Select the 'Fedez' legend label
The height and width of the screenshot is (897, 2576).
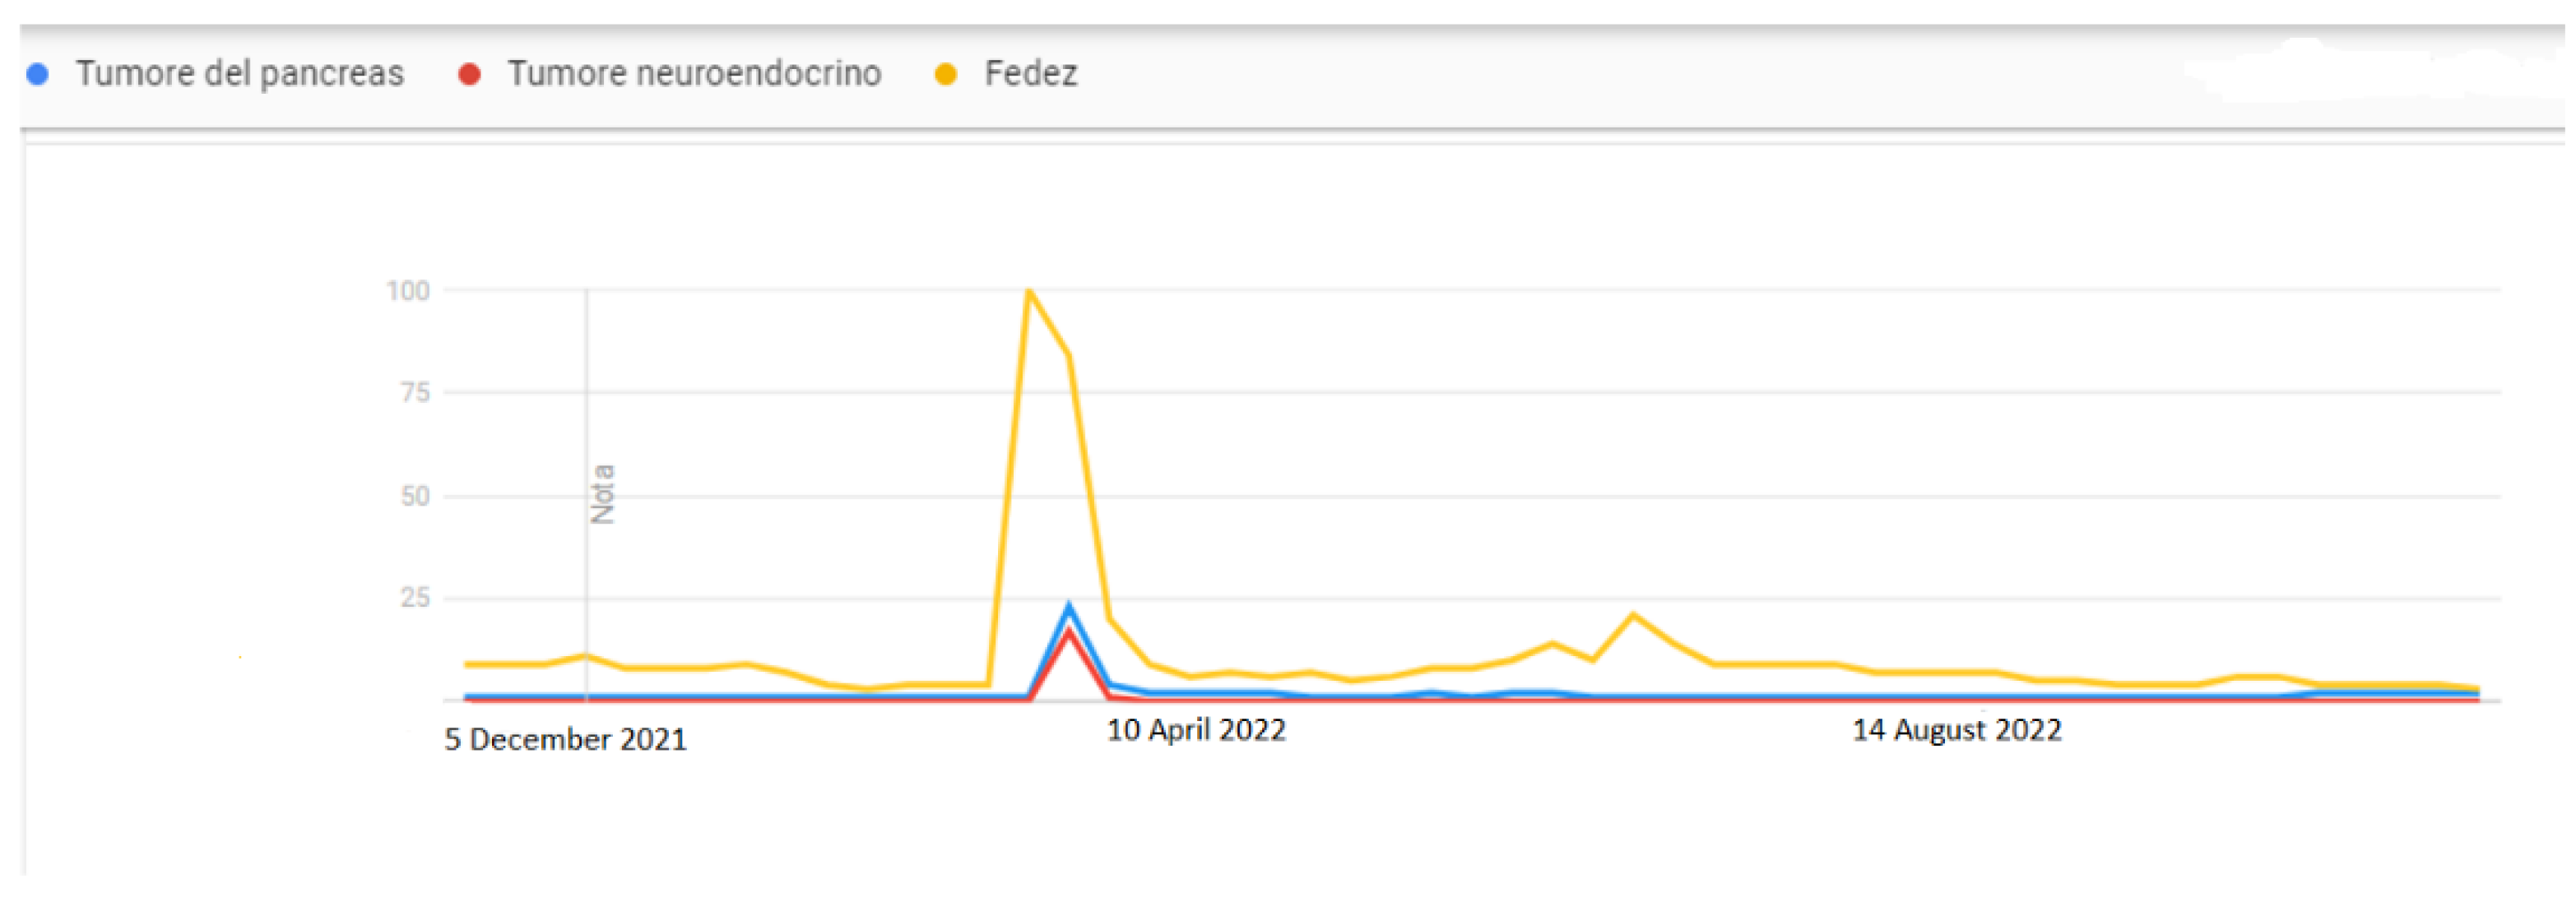pos(1030,74)
